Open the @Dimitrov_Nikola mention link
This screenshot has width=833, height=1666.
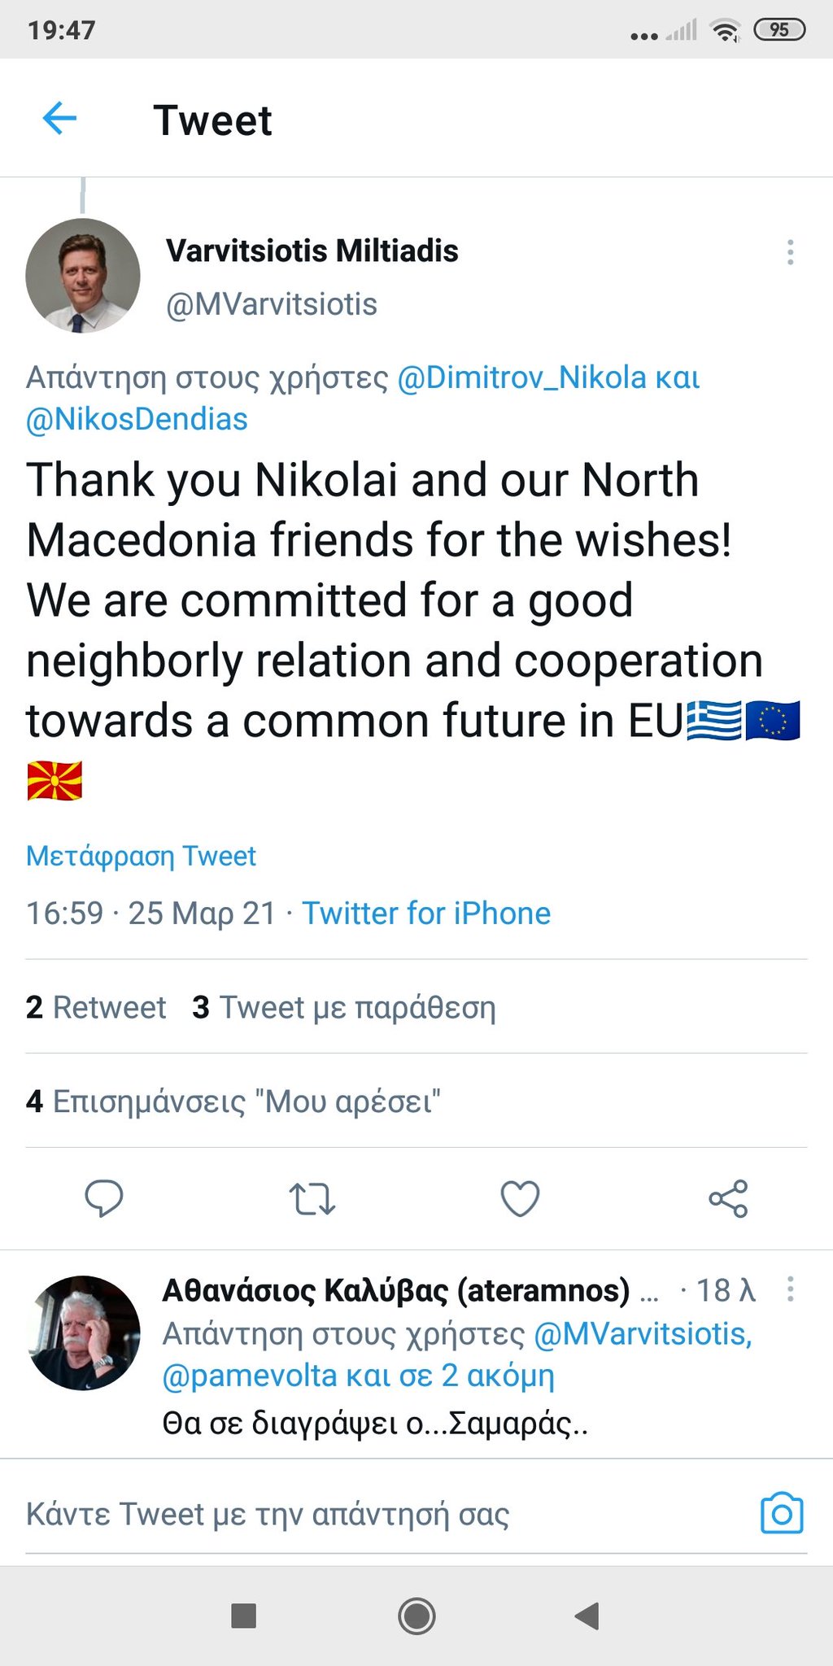(x=521, y=377)
